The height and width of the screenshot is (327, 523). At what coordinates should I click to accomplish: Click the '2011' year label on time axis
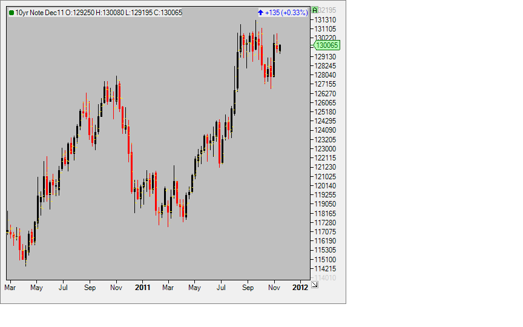[x=142, y=287]
